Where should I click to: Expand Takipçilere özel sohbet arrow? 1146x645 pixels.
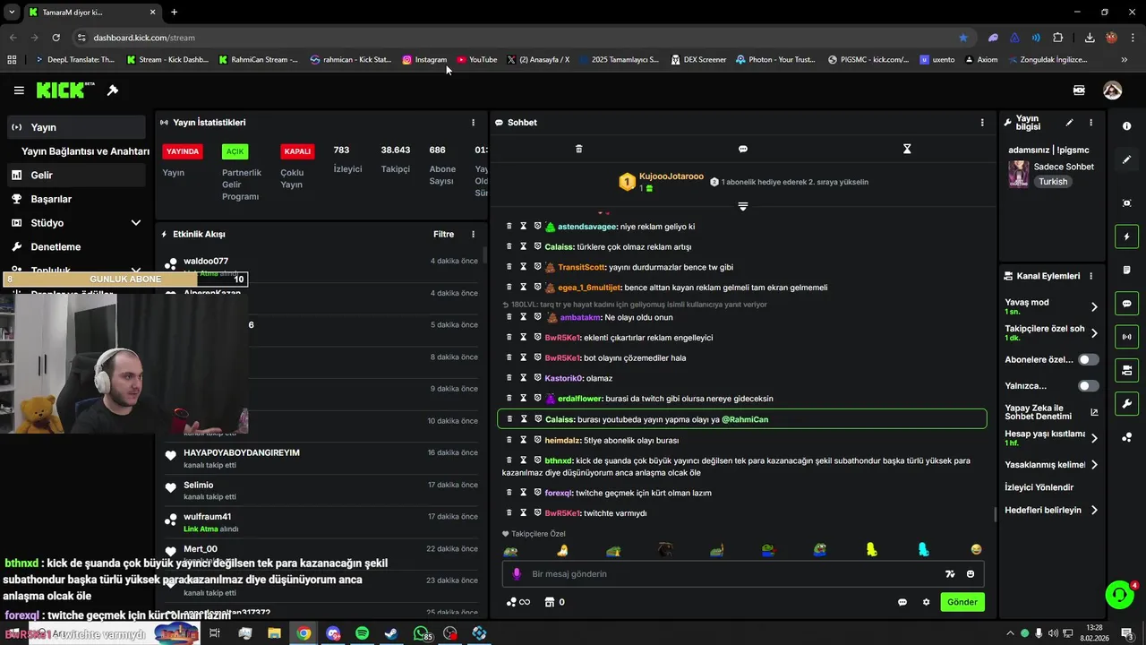click(x=1094, y=333)
